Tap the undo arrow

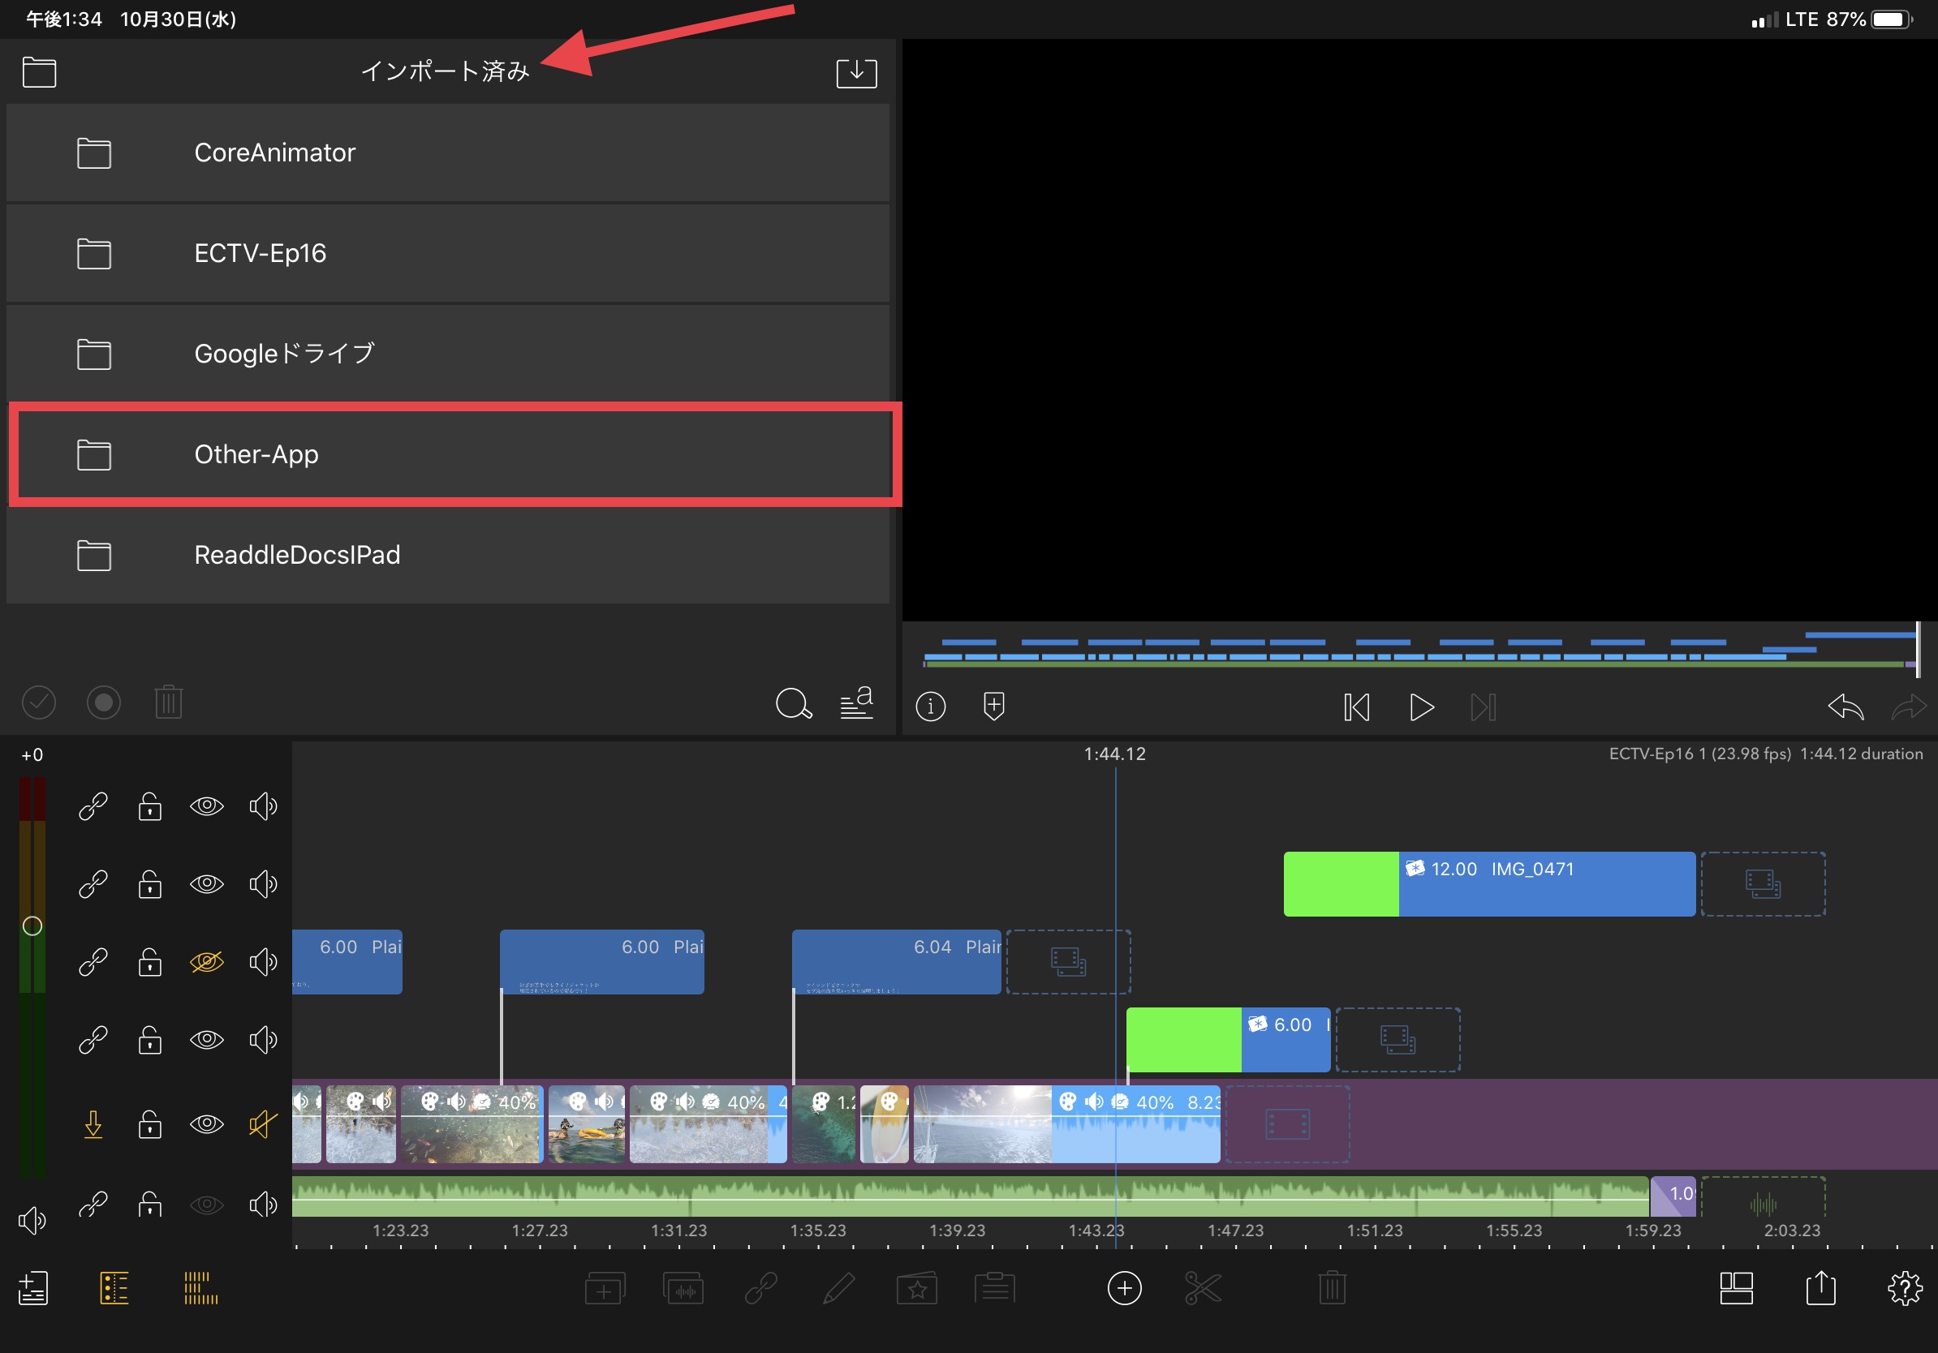(1845, 707)
